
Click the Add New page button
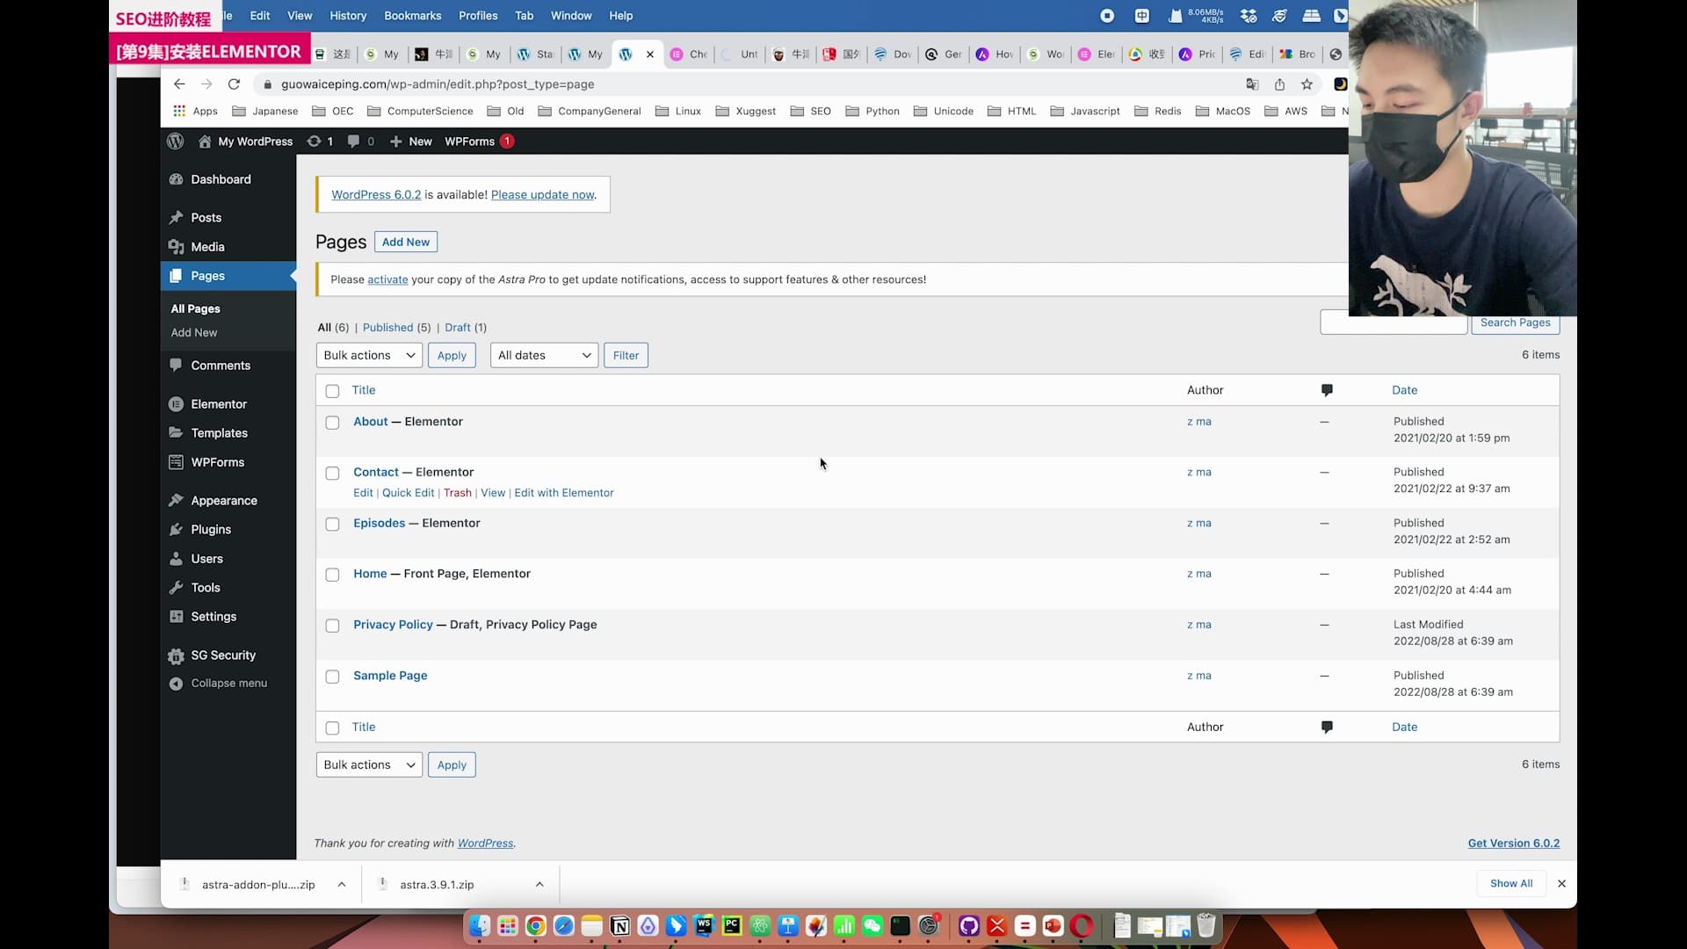(406, 243)
